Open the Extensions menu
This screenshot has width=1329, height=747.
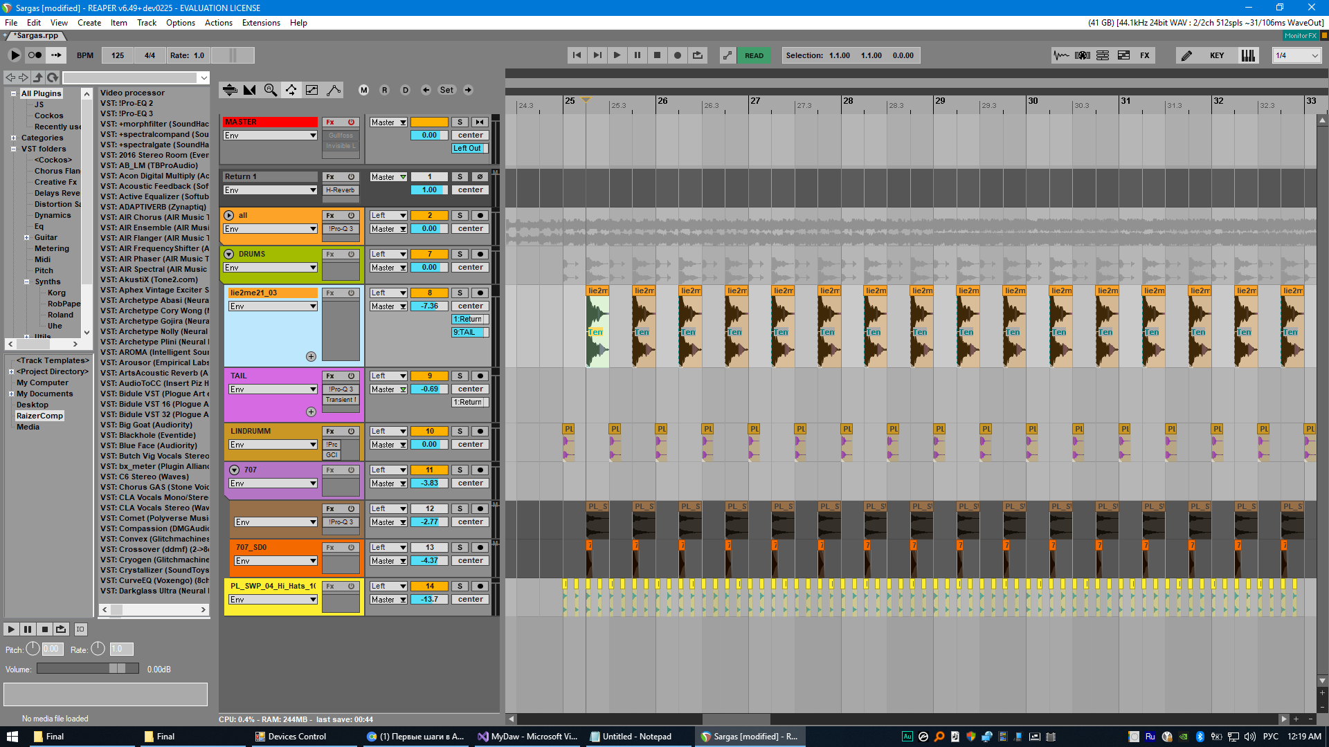(x=261, y=23)
